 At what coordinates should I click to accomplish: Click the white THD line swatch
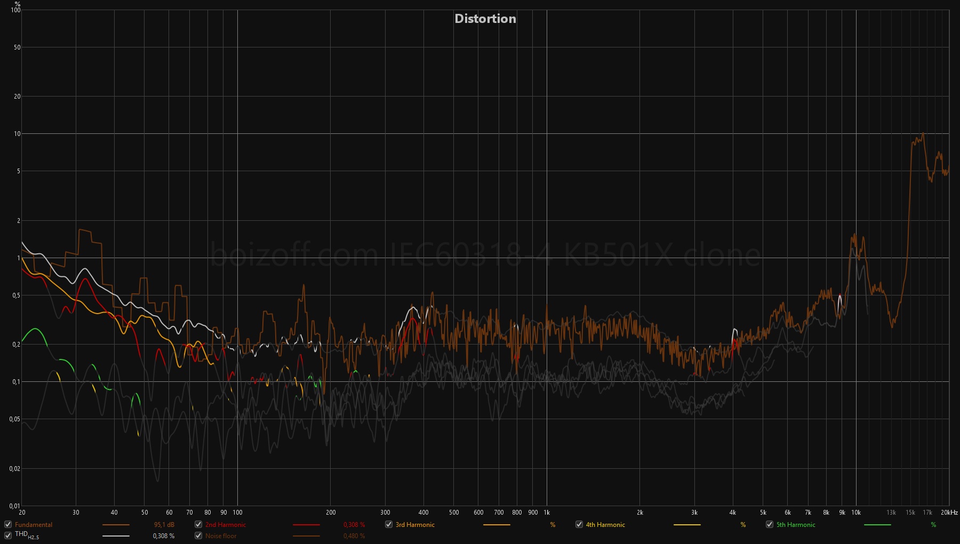tap(116, 536)
